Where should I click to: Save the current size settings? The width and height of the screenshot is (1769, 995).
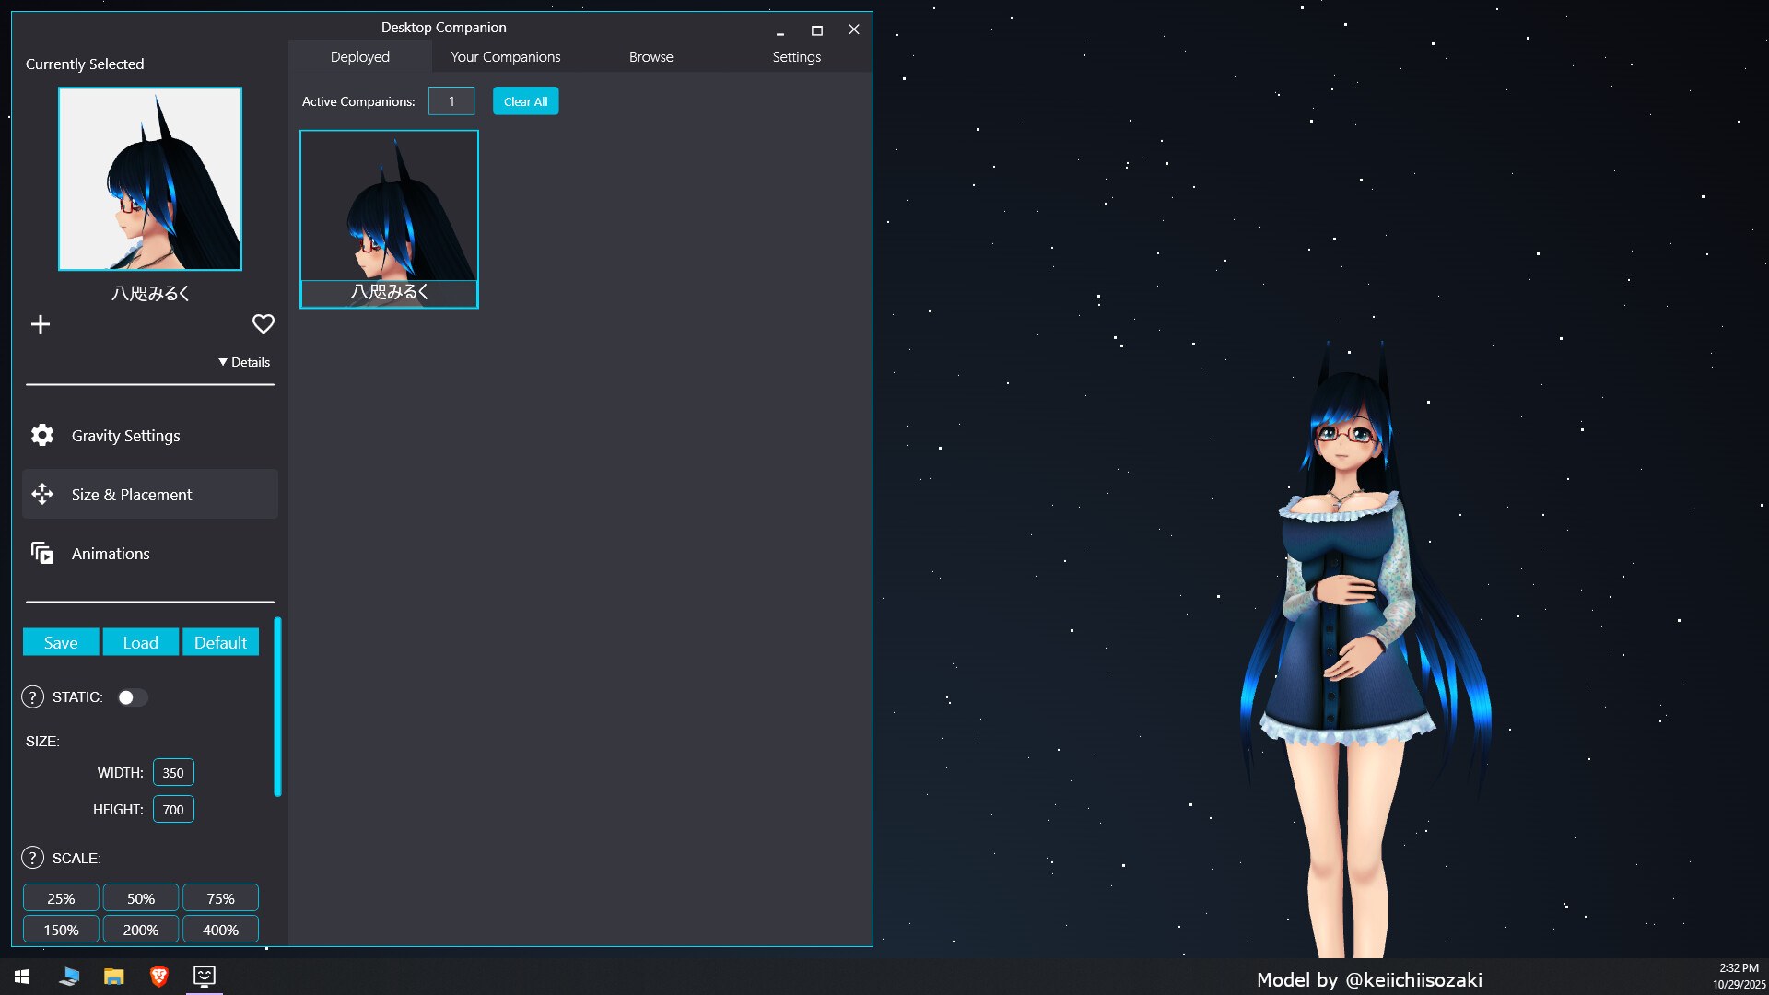tap(60, 641)
